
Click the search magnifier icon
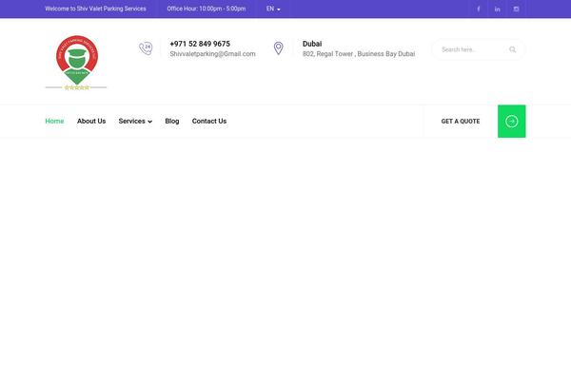(x=512, y=49)
